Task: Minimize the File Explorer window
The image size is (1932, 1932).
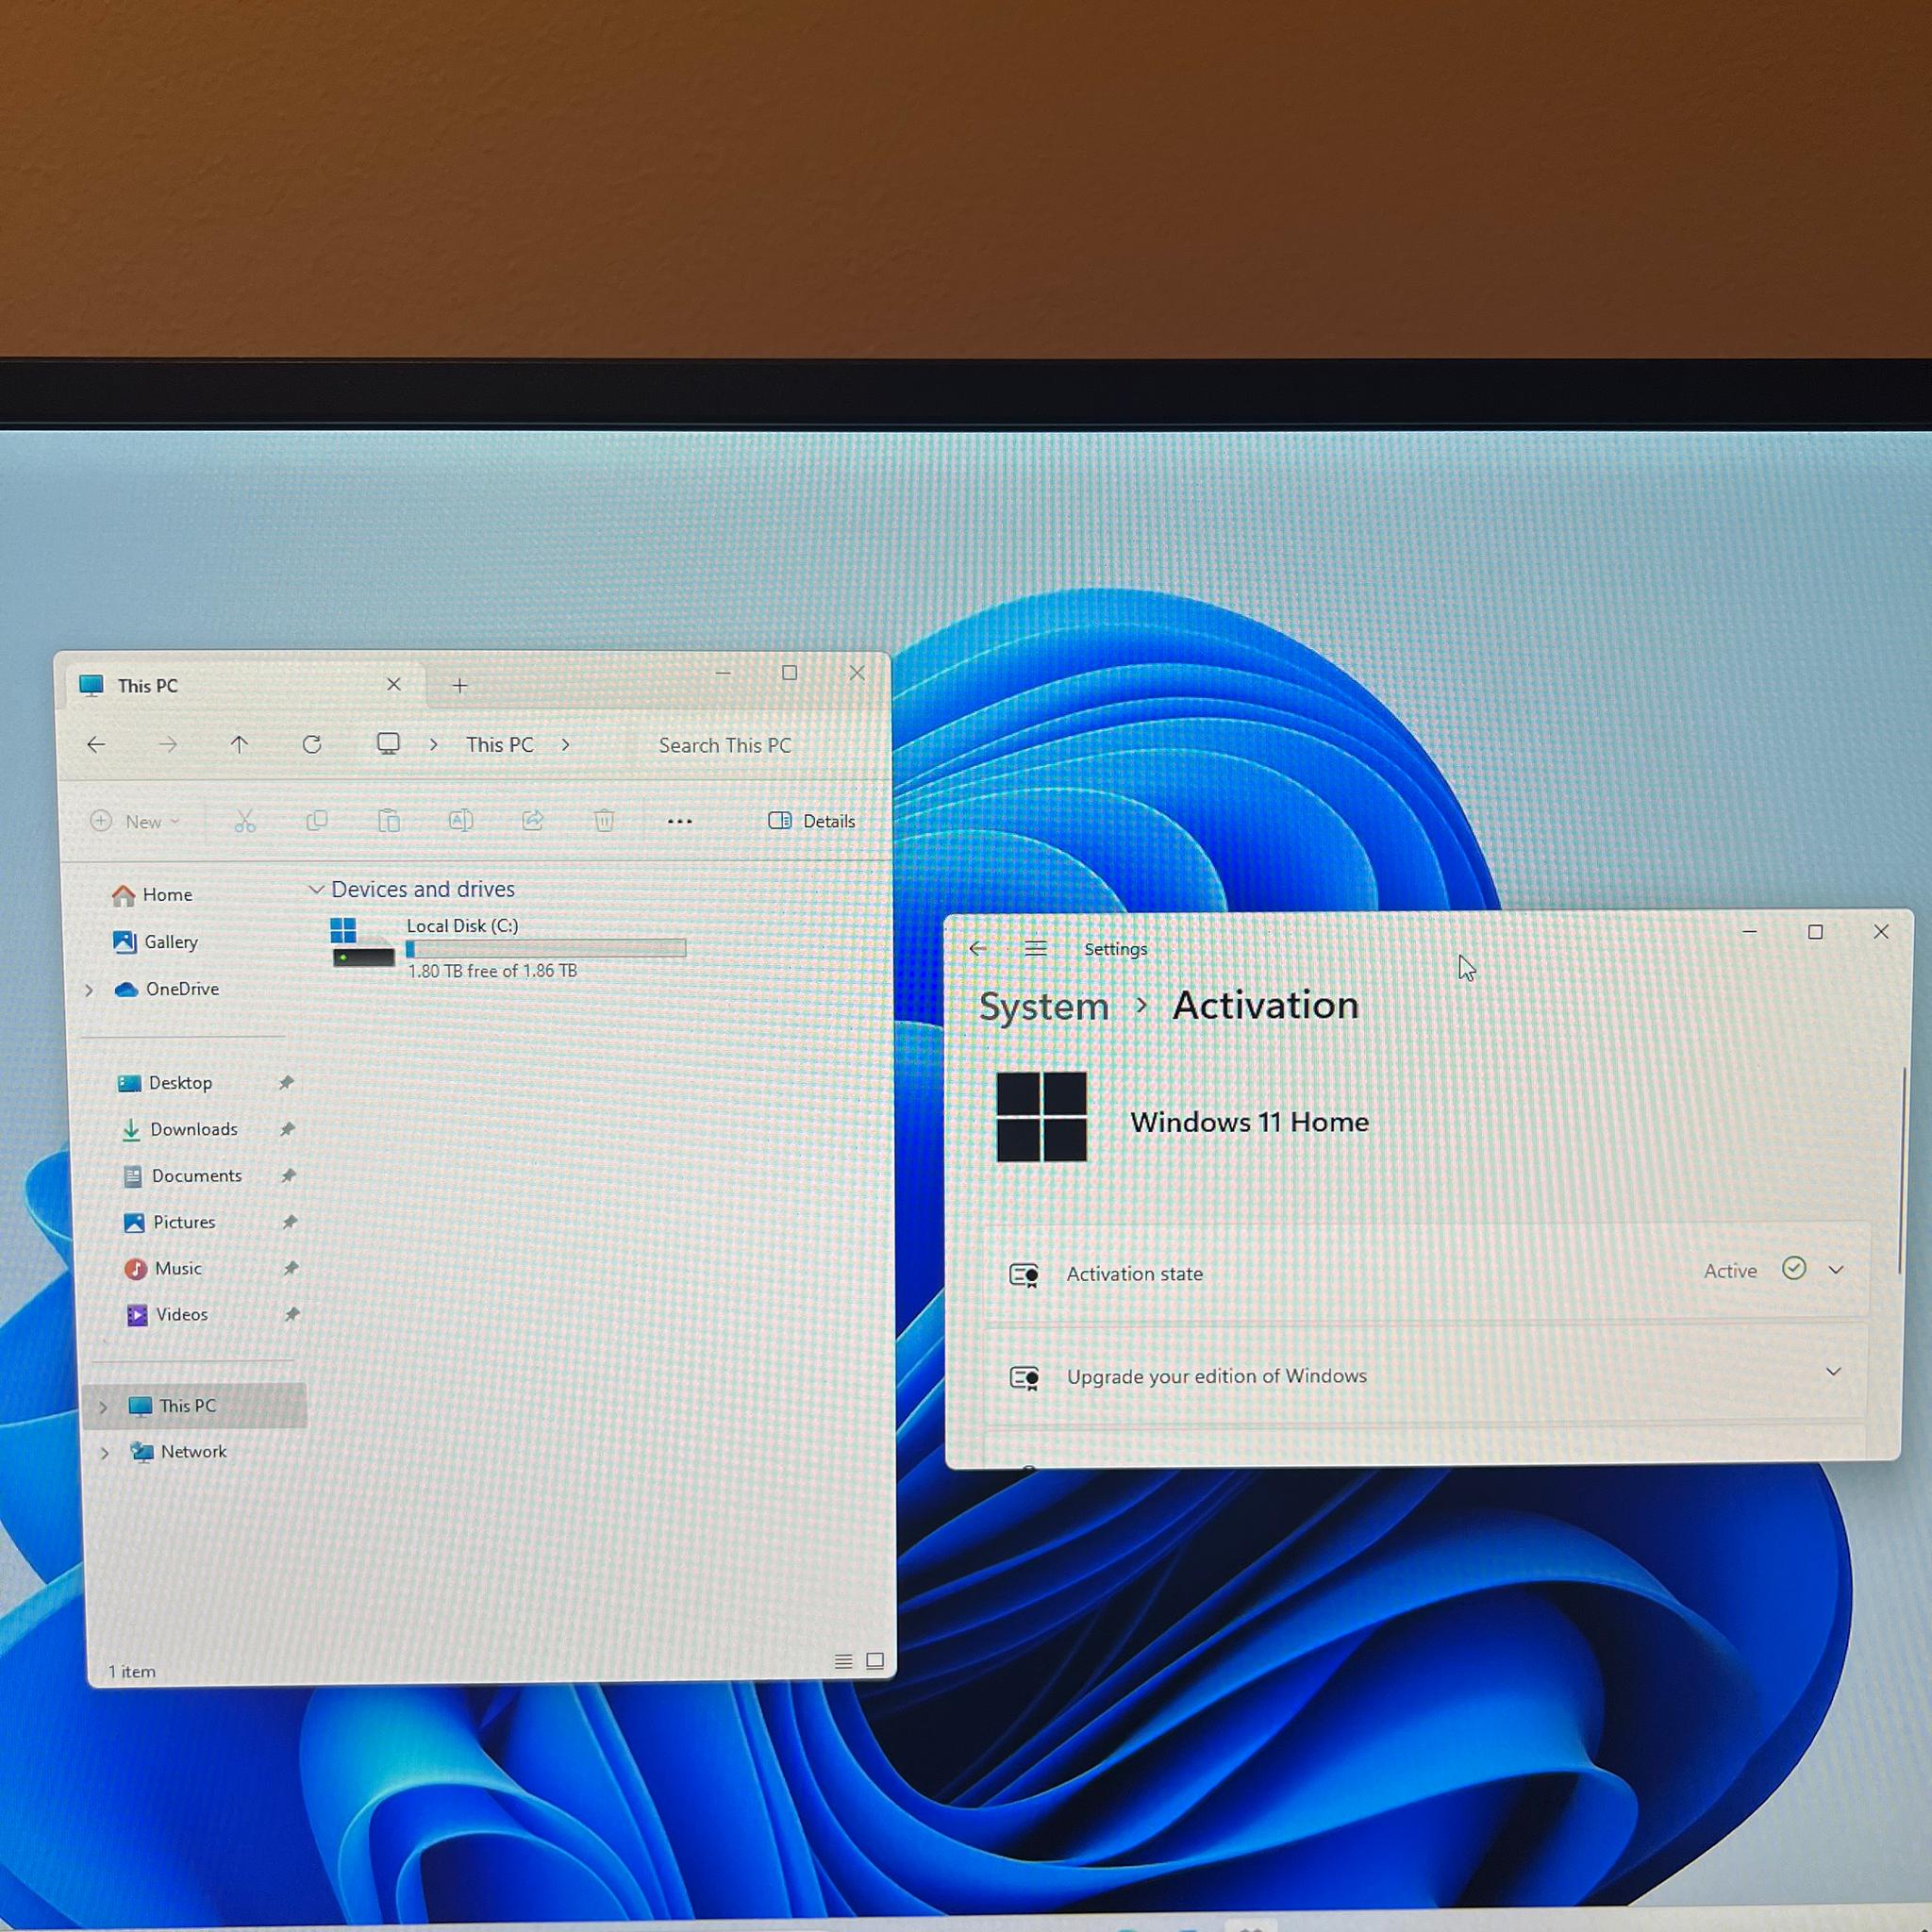Action: [723, 673]
